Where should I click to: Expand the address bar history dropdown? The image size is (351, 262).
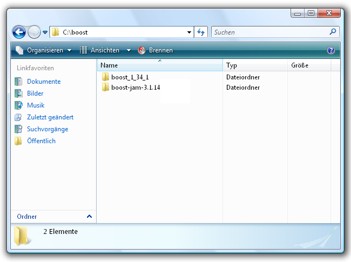[x=189, y=32]
